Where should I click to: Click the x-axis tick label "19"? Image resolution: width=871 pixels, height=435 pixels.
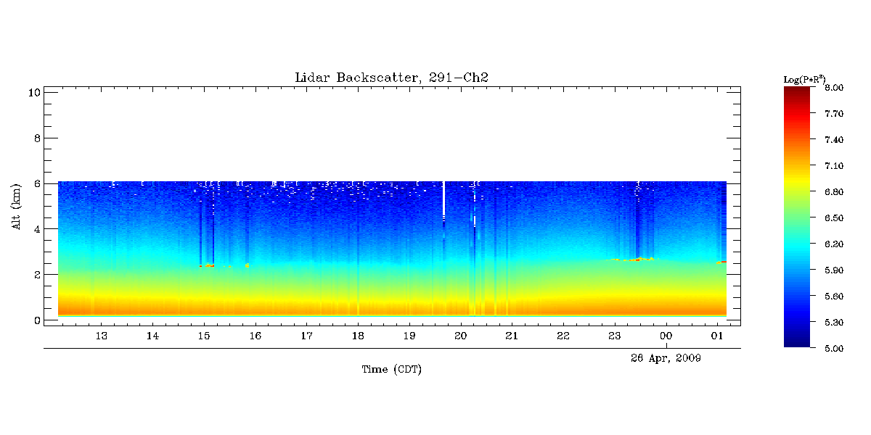pos(409,336)
